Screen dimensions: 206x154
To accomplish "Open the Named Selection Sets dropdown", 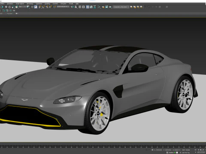I will 63,7.
